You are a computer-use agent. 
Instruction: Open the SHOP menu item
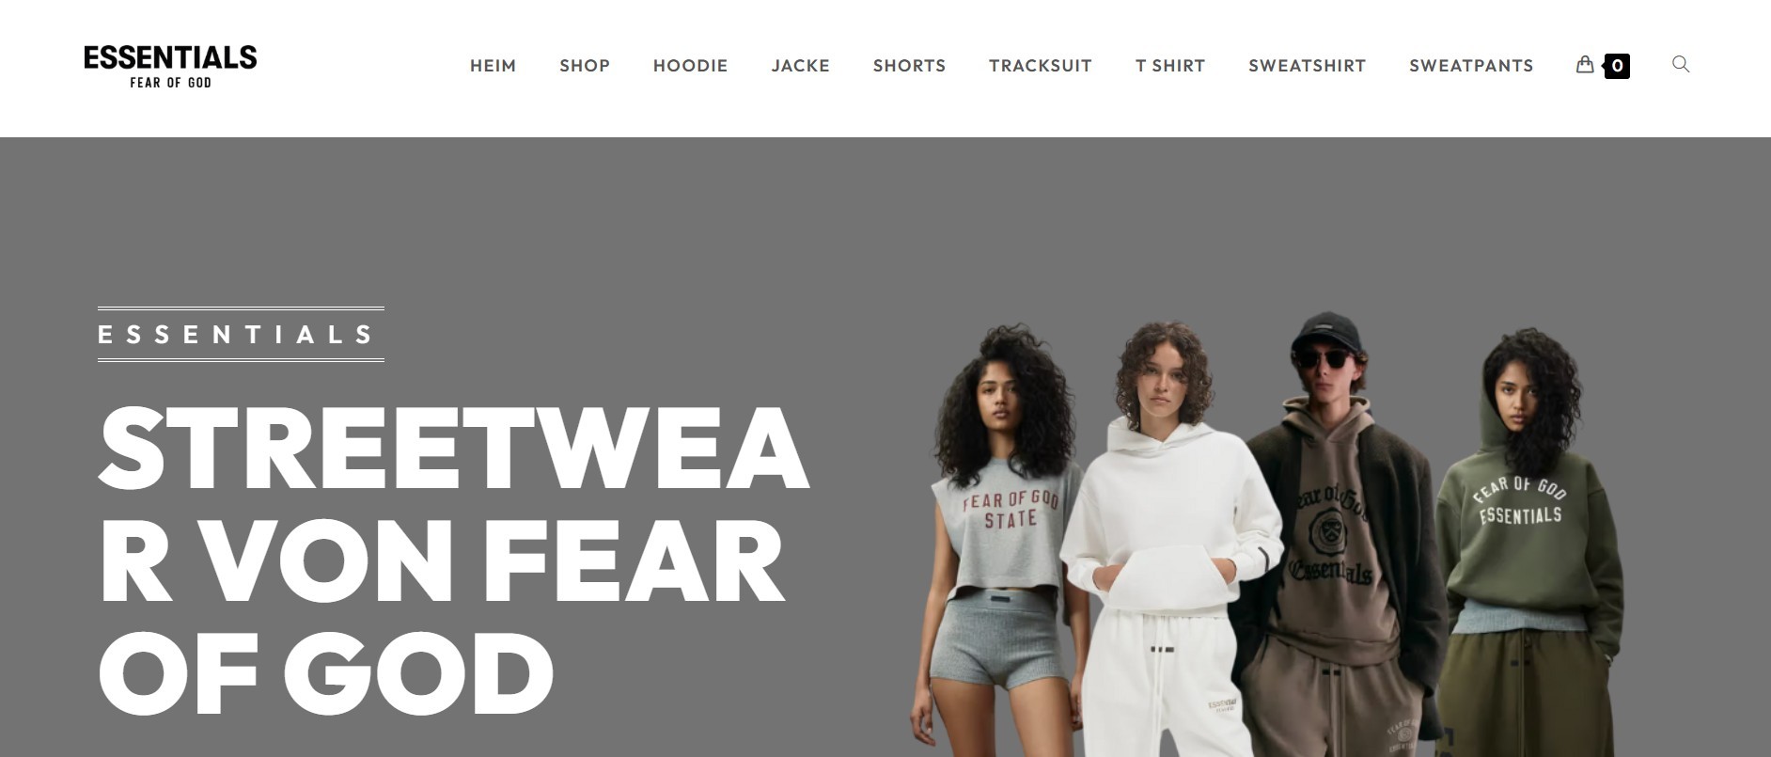[585, 66]
